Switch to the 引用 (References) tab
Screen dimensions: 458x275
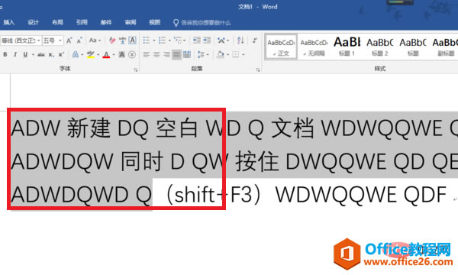click(x=82, y=22)
